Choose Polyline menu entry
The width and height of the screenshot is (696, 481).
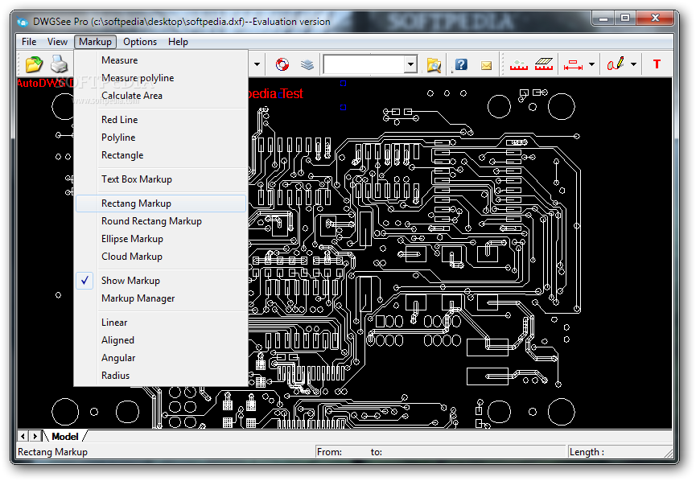[x=161, y=138]
